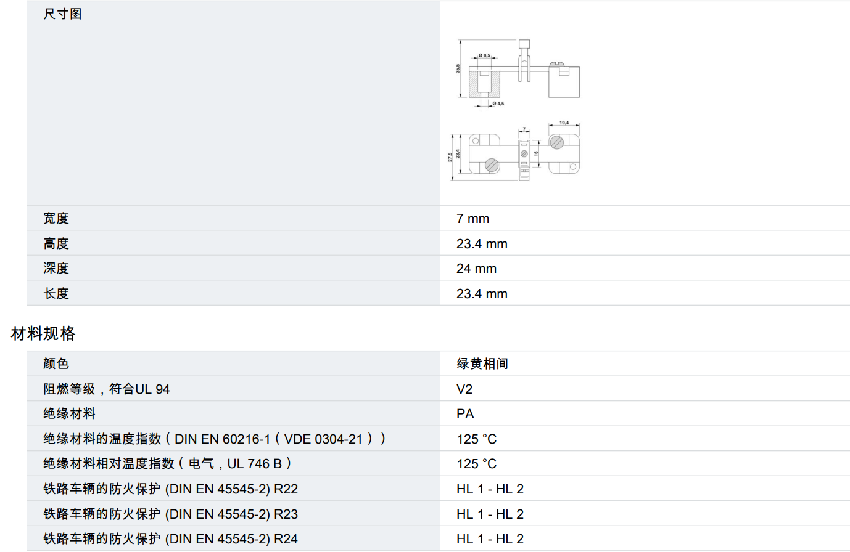Click the 7 mm width value
Image resolution: width=850 pixels, height=552 pixels.
pyautogui.click(x=472, y=219)
